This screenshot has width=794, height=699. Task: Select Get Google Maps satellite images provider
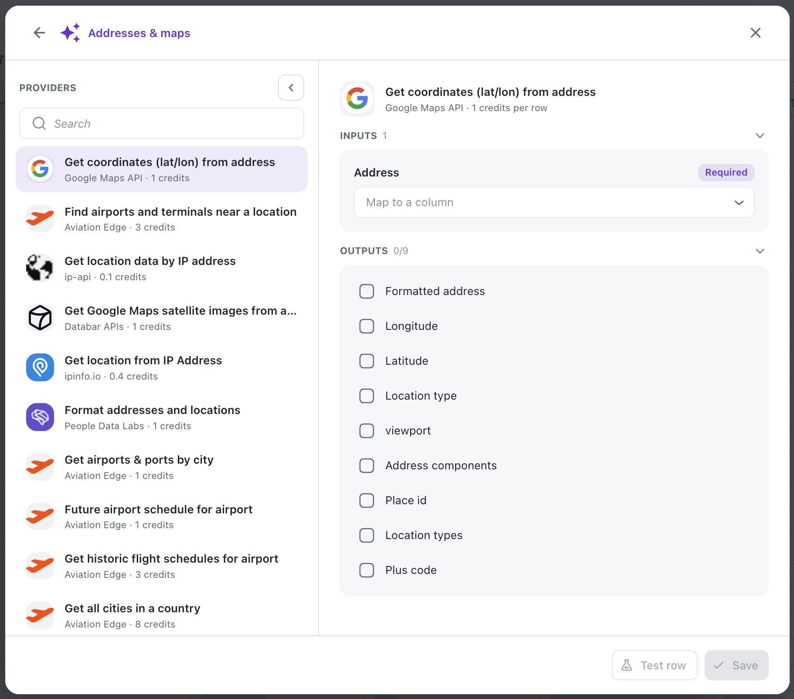coord(162,318)
